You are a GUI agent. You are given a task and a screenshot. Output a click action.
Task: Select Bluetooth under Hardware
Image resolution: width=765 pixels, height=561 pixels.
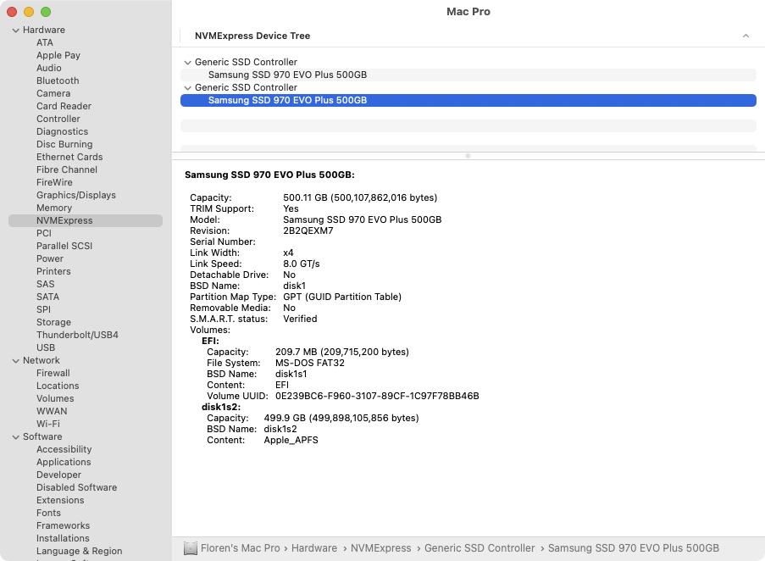pyautogui.click(x=58, y=81)
